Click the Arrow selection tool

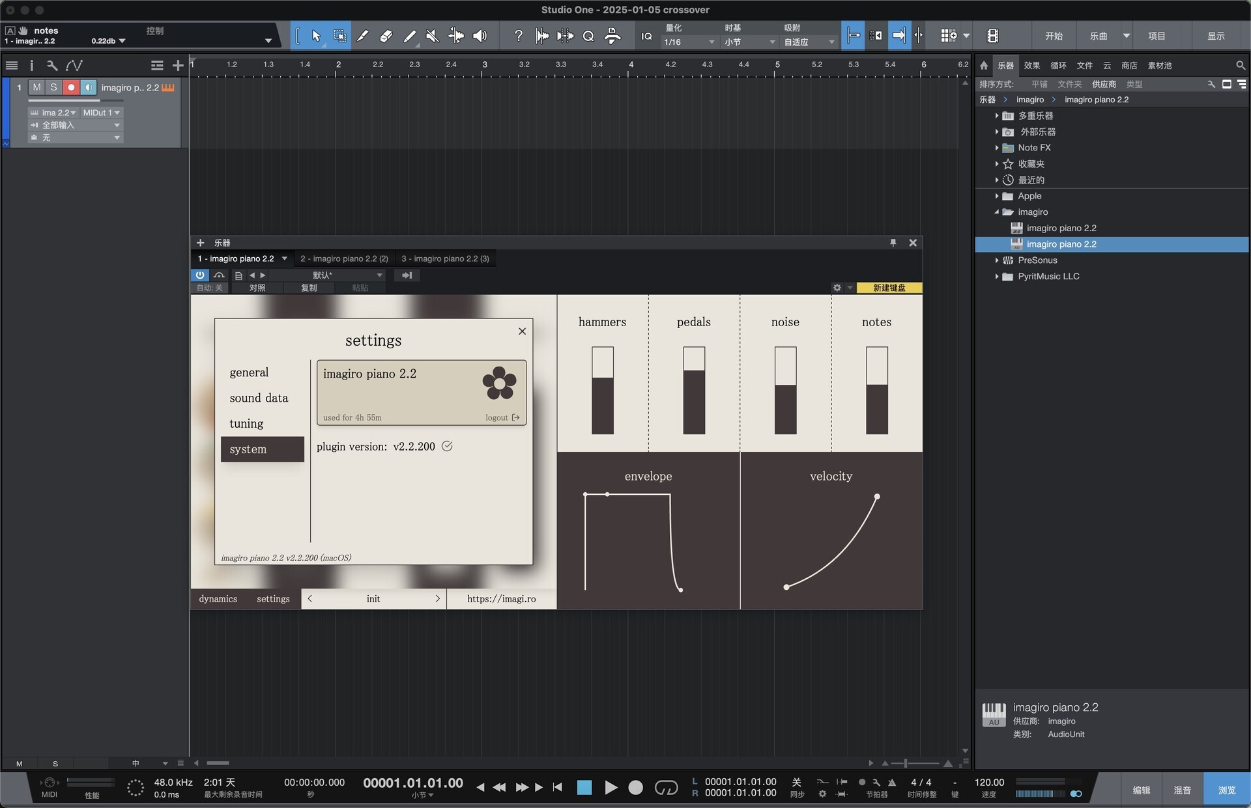pos(316,36)
